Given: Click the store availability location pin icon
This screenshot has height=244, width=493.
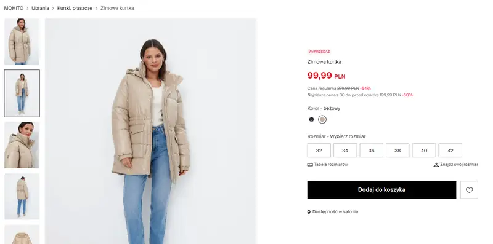Looking at the screenshot, I should (x=309, y=212).
